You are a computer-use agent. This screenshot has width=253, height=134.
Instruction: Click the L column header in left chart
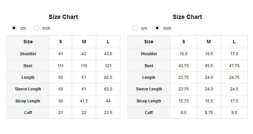click(x=108, y=42)
